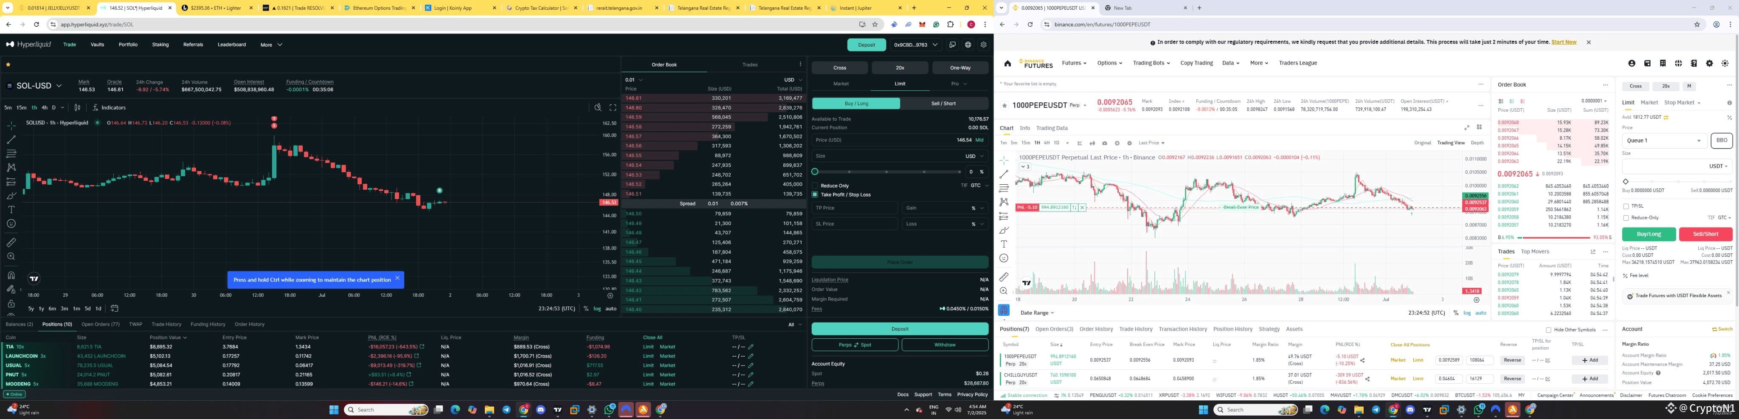Favorite SOL-USD with the yellow star
Image resolution: width=1739 pixels, height=419 pixels.
click(8, 65)
